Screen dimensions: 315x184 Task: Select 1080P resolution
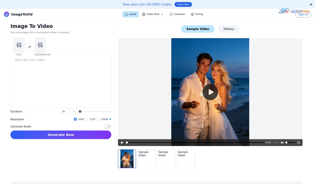click(x=98, y=119)
